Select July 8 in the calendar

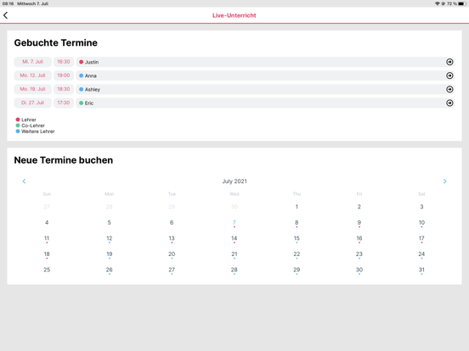point(297,222)
